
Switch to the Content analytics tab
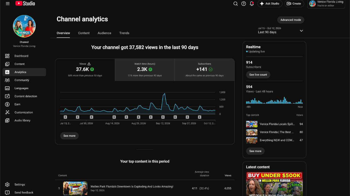tap(84, 33)
